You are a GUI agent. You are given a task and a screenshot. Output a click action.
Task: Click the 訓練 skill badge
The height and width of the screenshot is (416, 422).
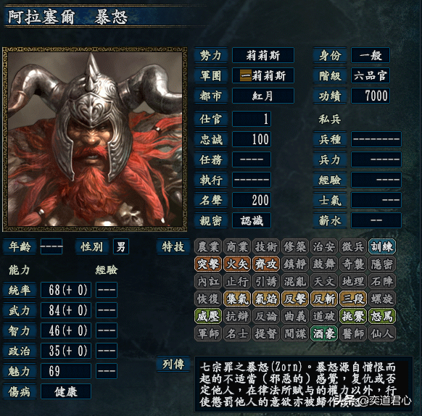click(382, 246)
